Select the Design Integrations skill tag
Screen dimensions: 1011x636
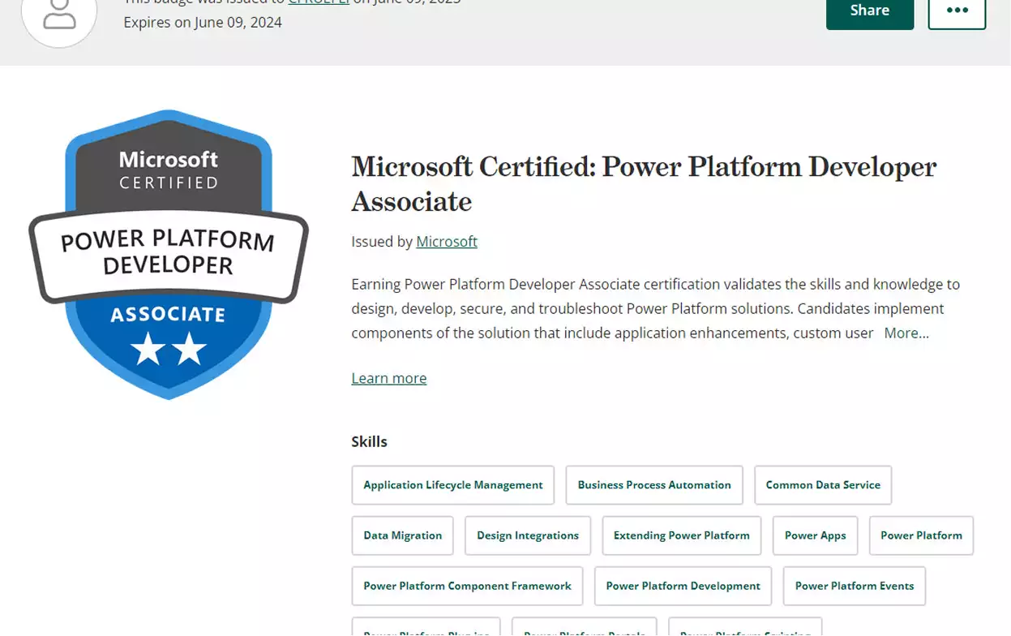pyautogui.click(x=527, y=535)
